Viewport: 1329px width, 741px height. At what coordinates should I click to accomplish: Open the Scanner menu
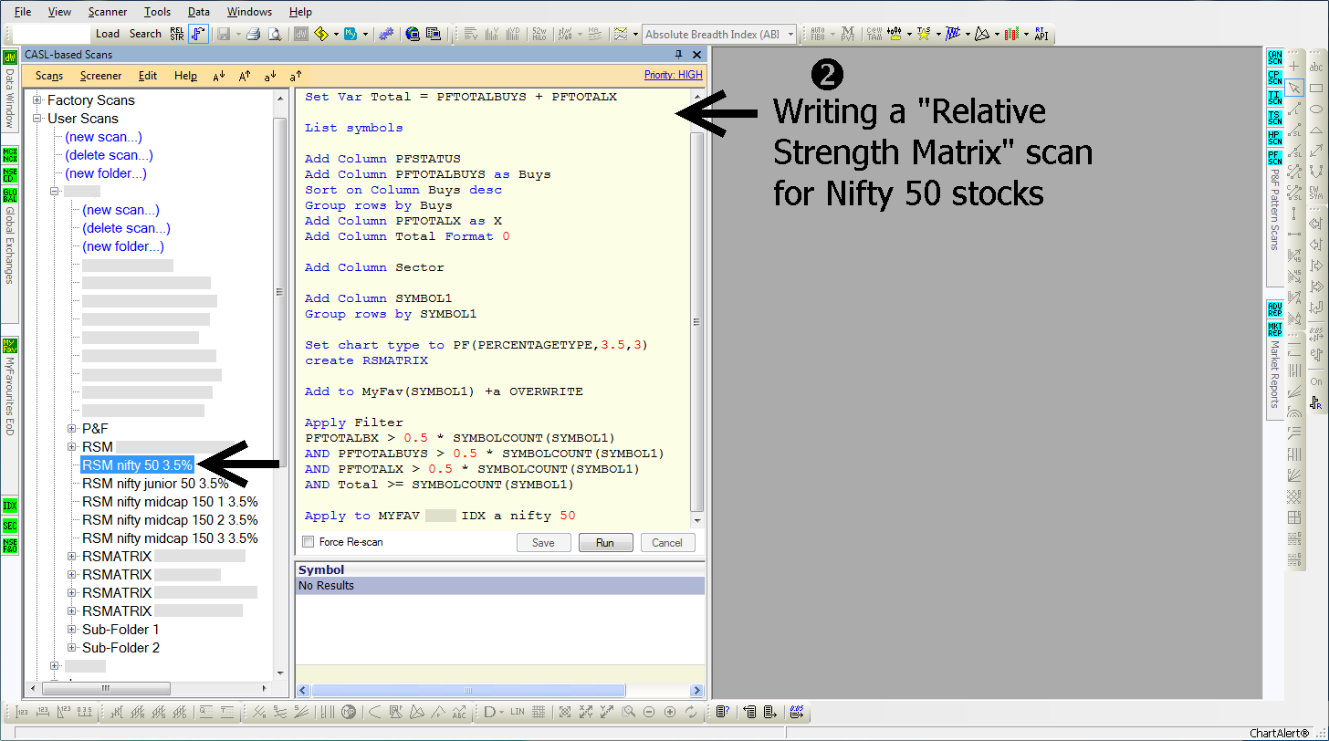(108, 12)
